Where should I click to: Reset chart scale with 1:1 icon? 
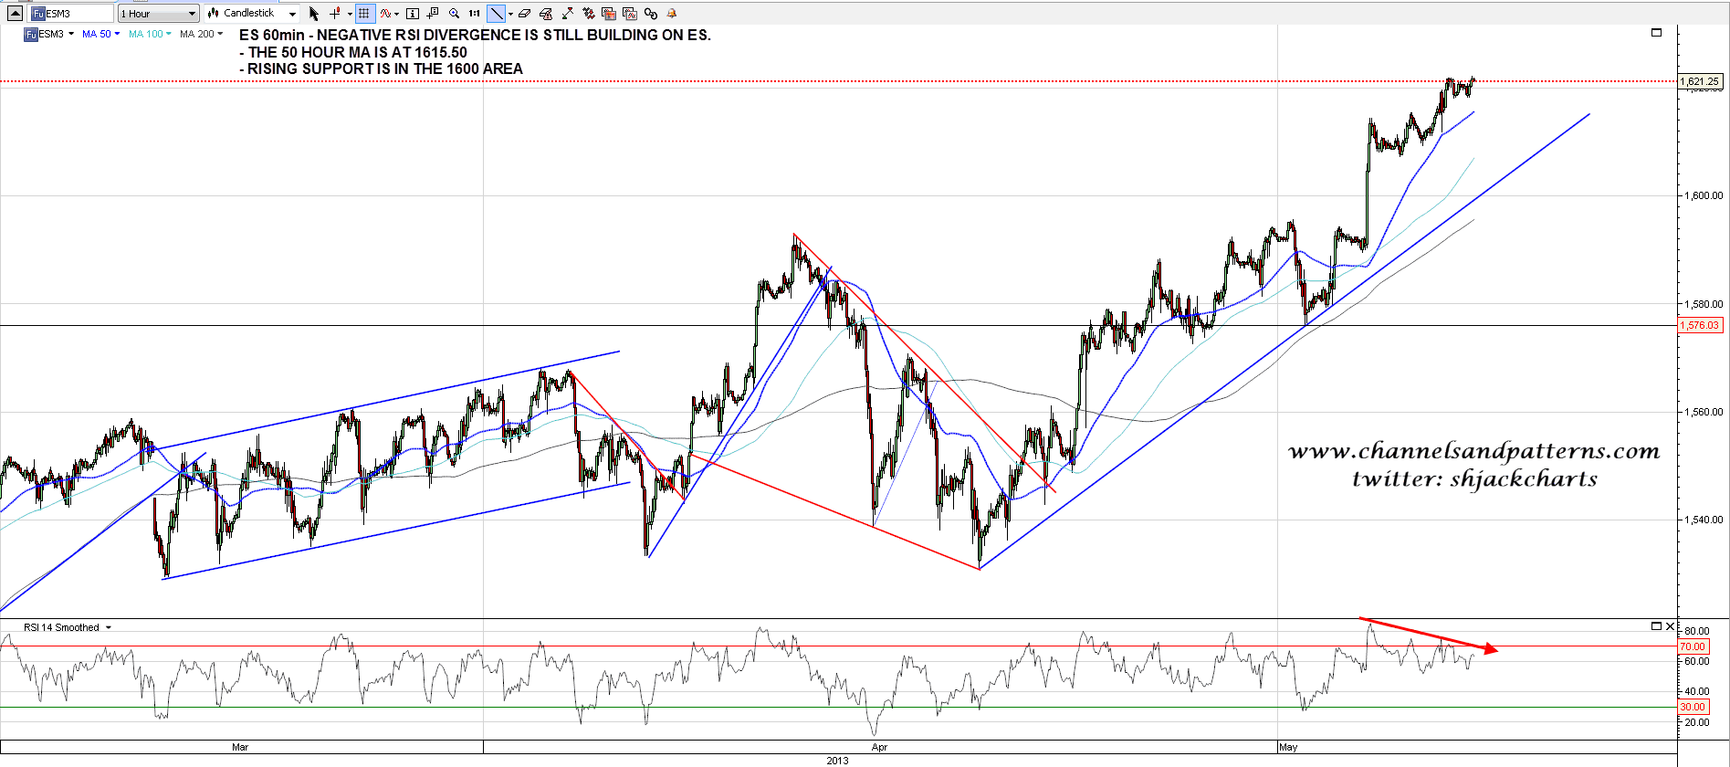475,14
